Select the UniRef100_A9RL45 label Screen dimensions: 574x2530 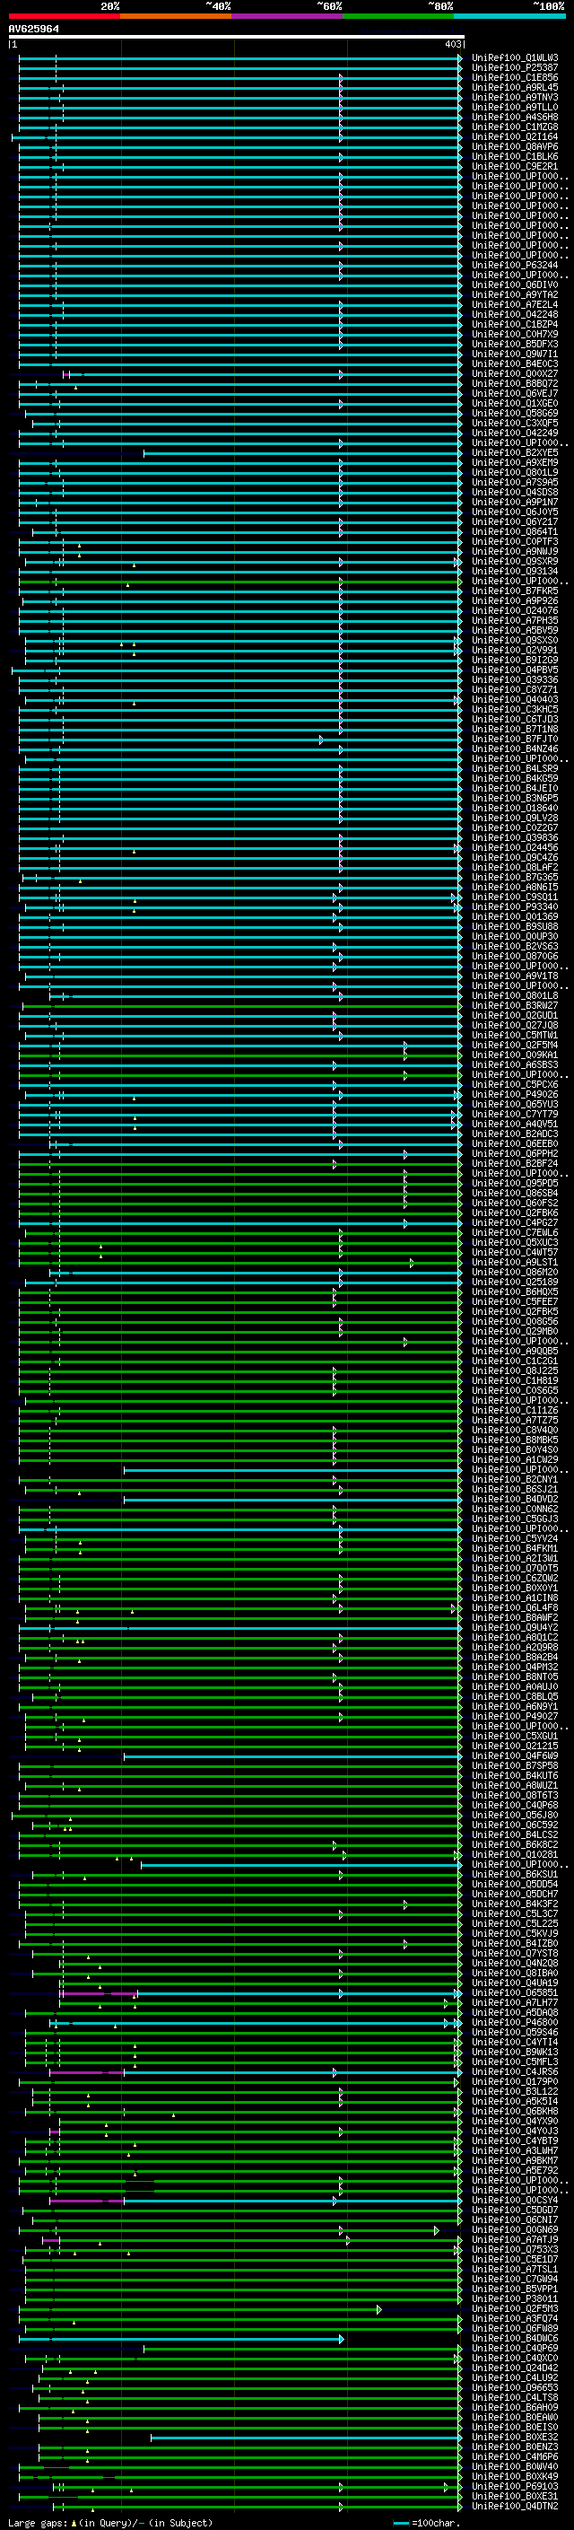coord(515,87)
